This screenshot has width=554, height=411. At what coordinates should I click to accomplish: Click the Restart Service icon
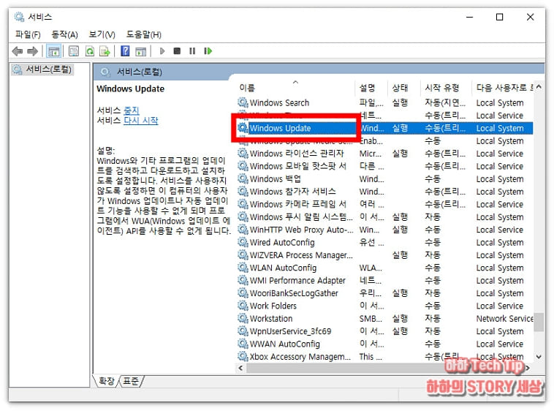pos(208,51)
